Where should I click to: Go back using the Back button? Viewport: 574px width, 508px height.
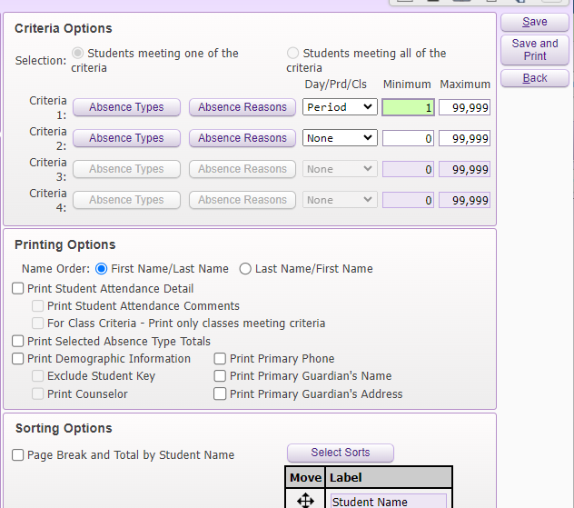pos(535,78)
